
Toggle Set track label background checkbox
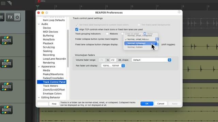coord(77,25)
